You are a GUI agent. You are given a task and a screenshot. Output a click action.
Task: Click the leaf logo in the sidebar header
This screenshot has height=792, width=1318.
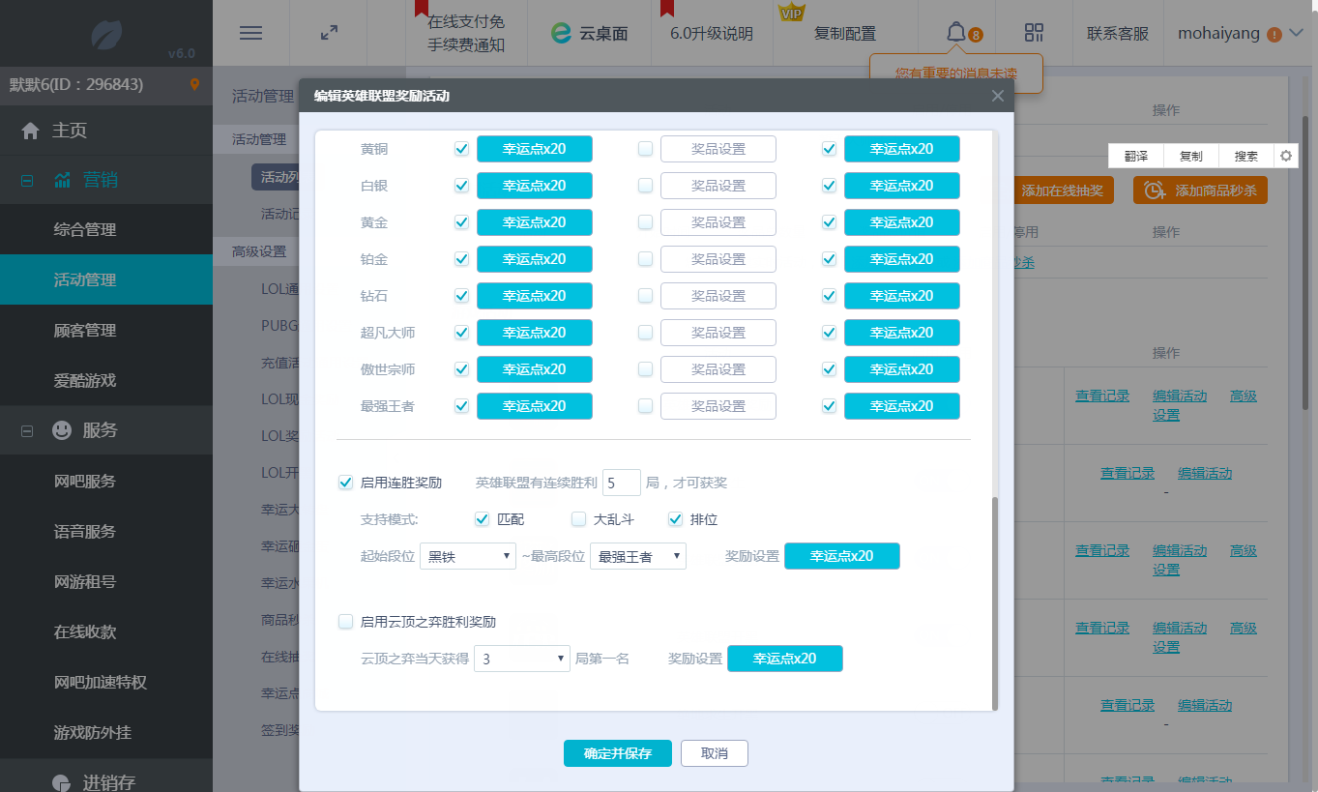coord(106,35)
